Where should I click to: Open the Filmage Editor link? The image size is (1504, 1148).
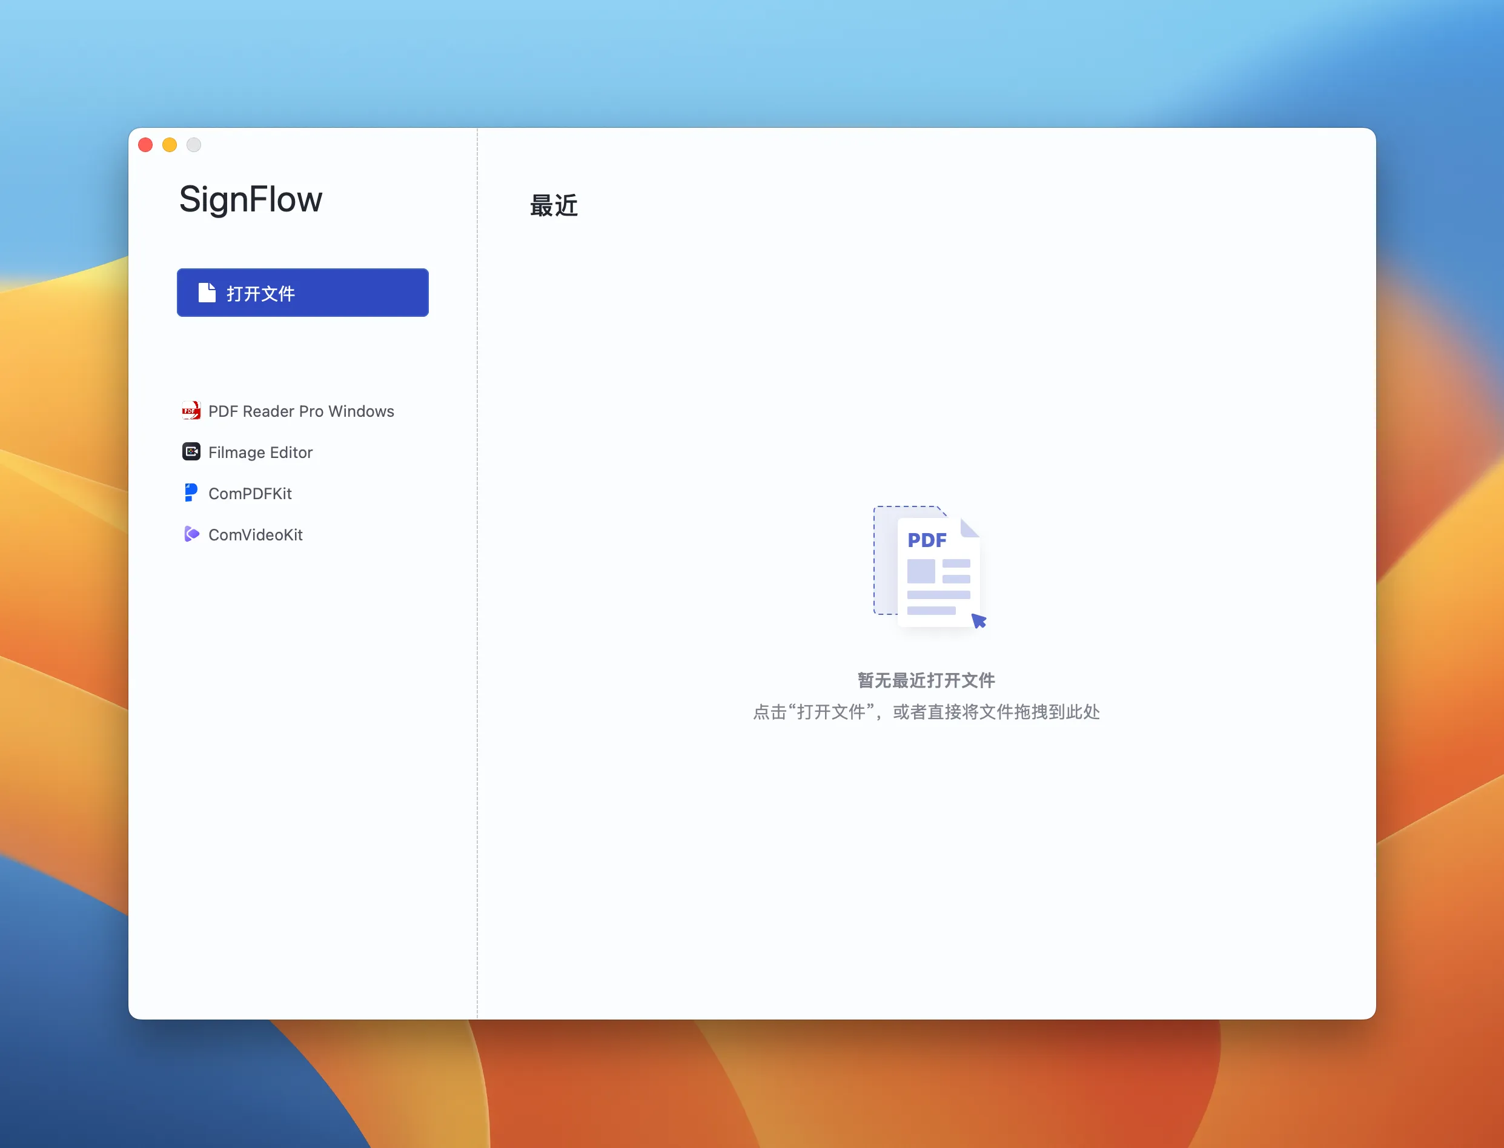point(260,453)
